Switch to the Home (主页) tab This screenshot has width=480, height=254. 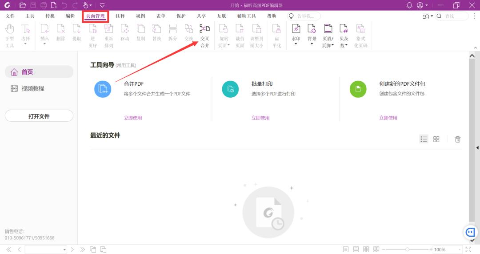(30, 16)
